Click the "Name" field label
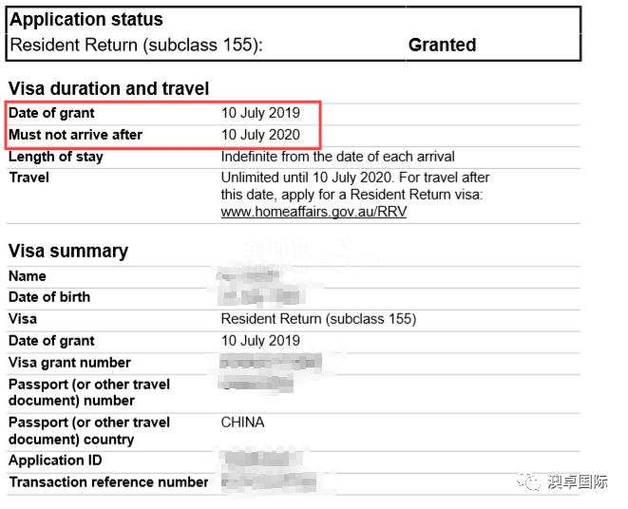 28,276
